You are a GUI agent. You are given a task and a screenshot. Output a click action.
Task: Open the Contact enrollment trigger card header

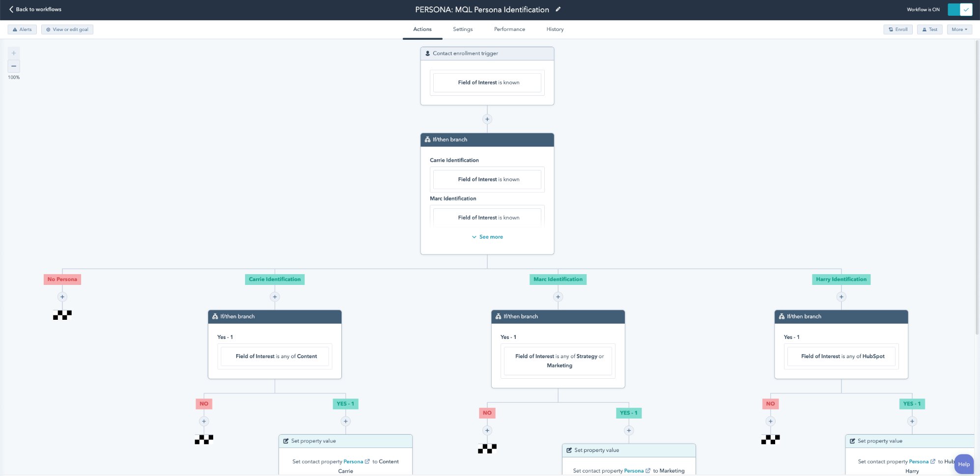click(487, 54)
